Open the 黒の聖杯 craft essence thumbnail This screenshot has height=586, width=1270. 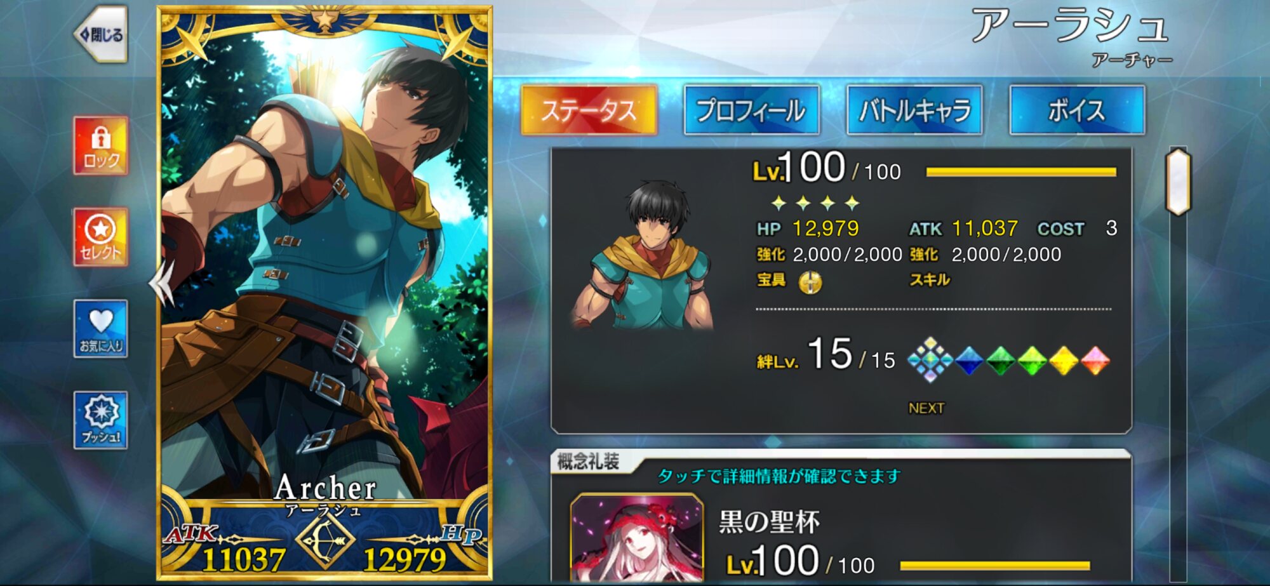[x=637, y=538]
